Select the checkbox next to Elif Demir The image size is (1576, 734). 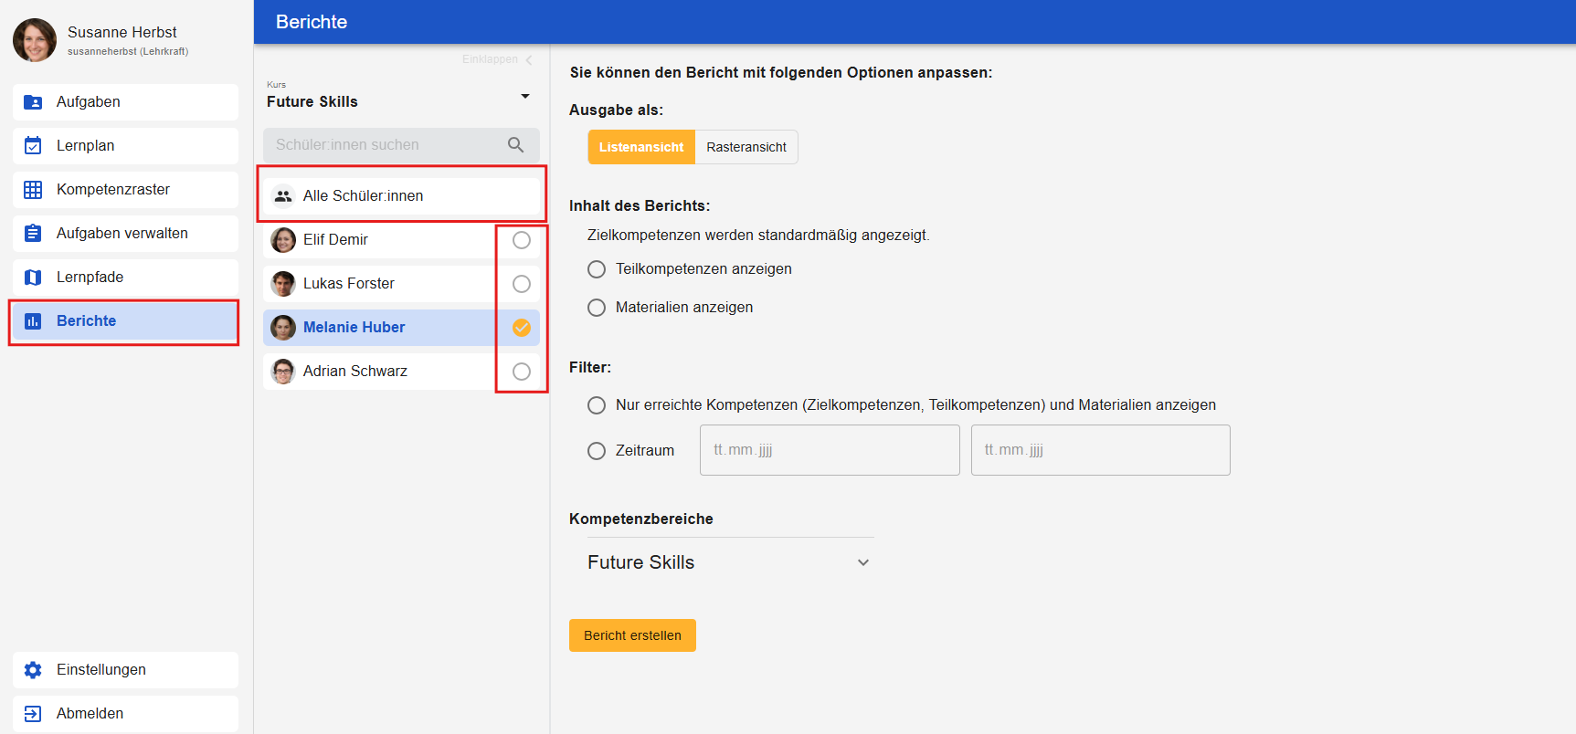click(522, 240)
